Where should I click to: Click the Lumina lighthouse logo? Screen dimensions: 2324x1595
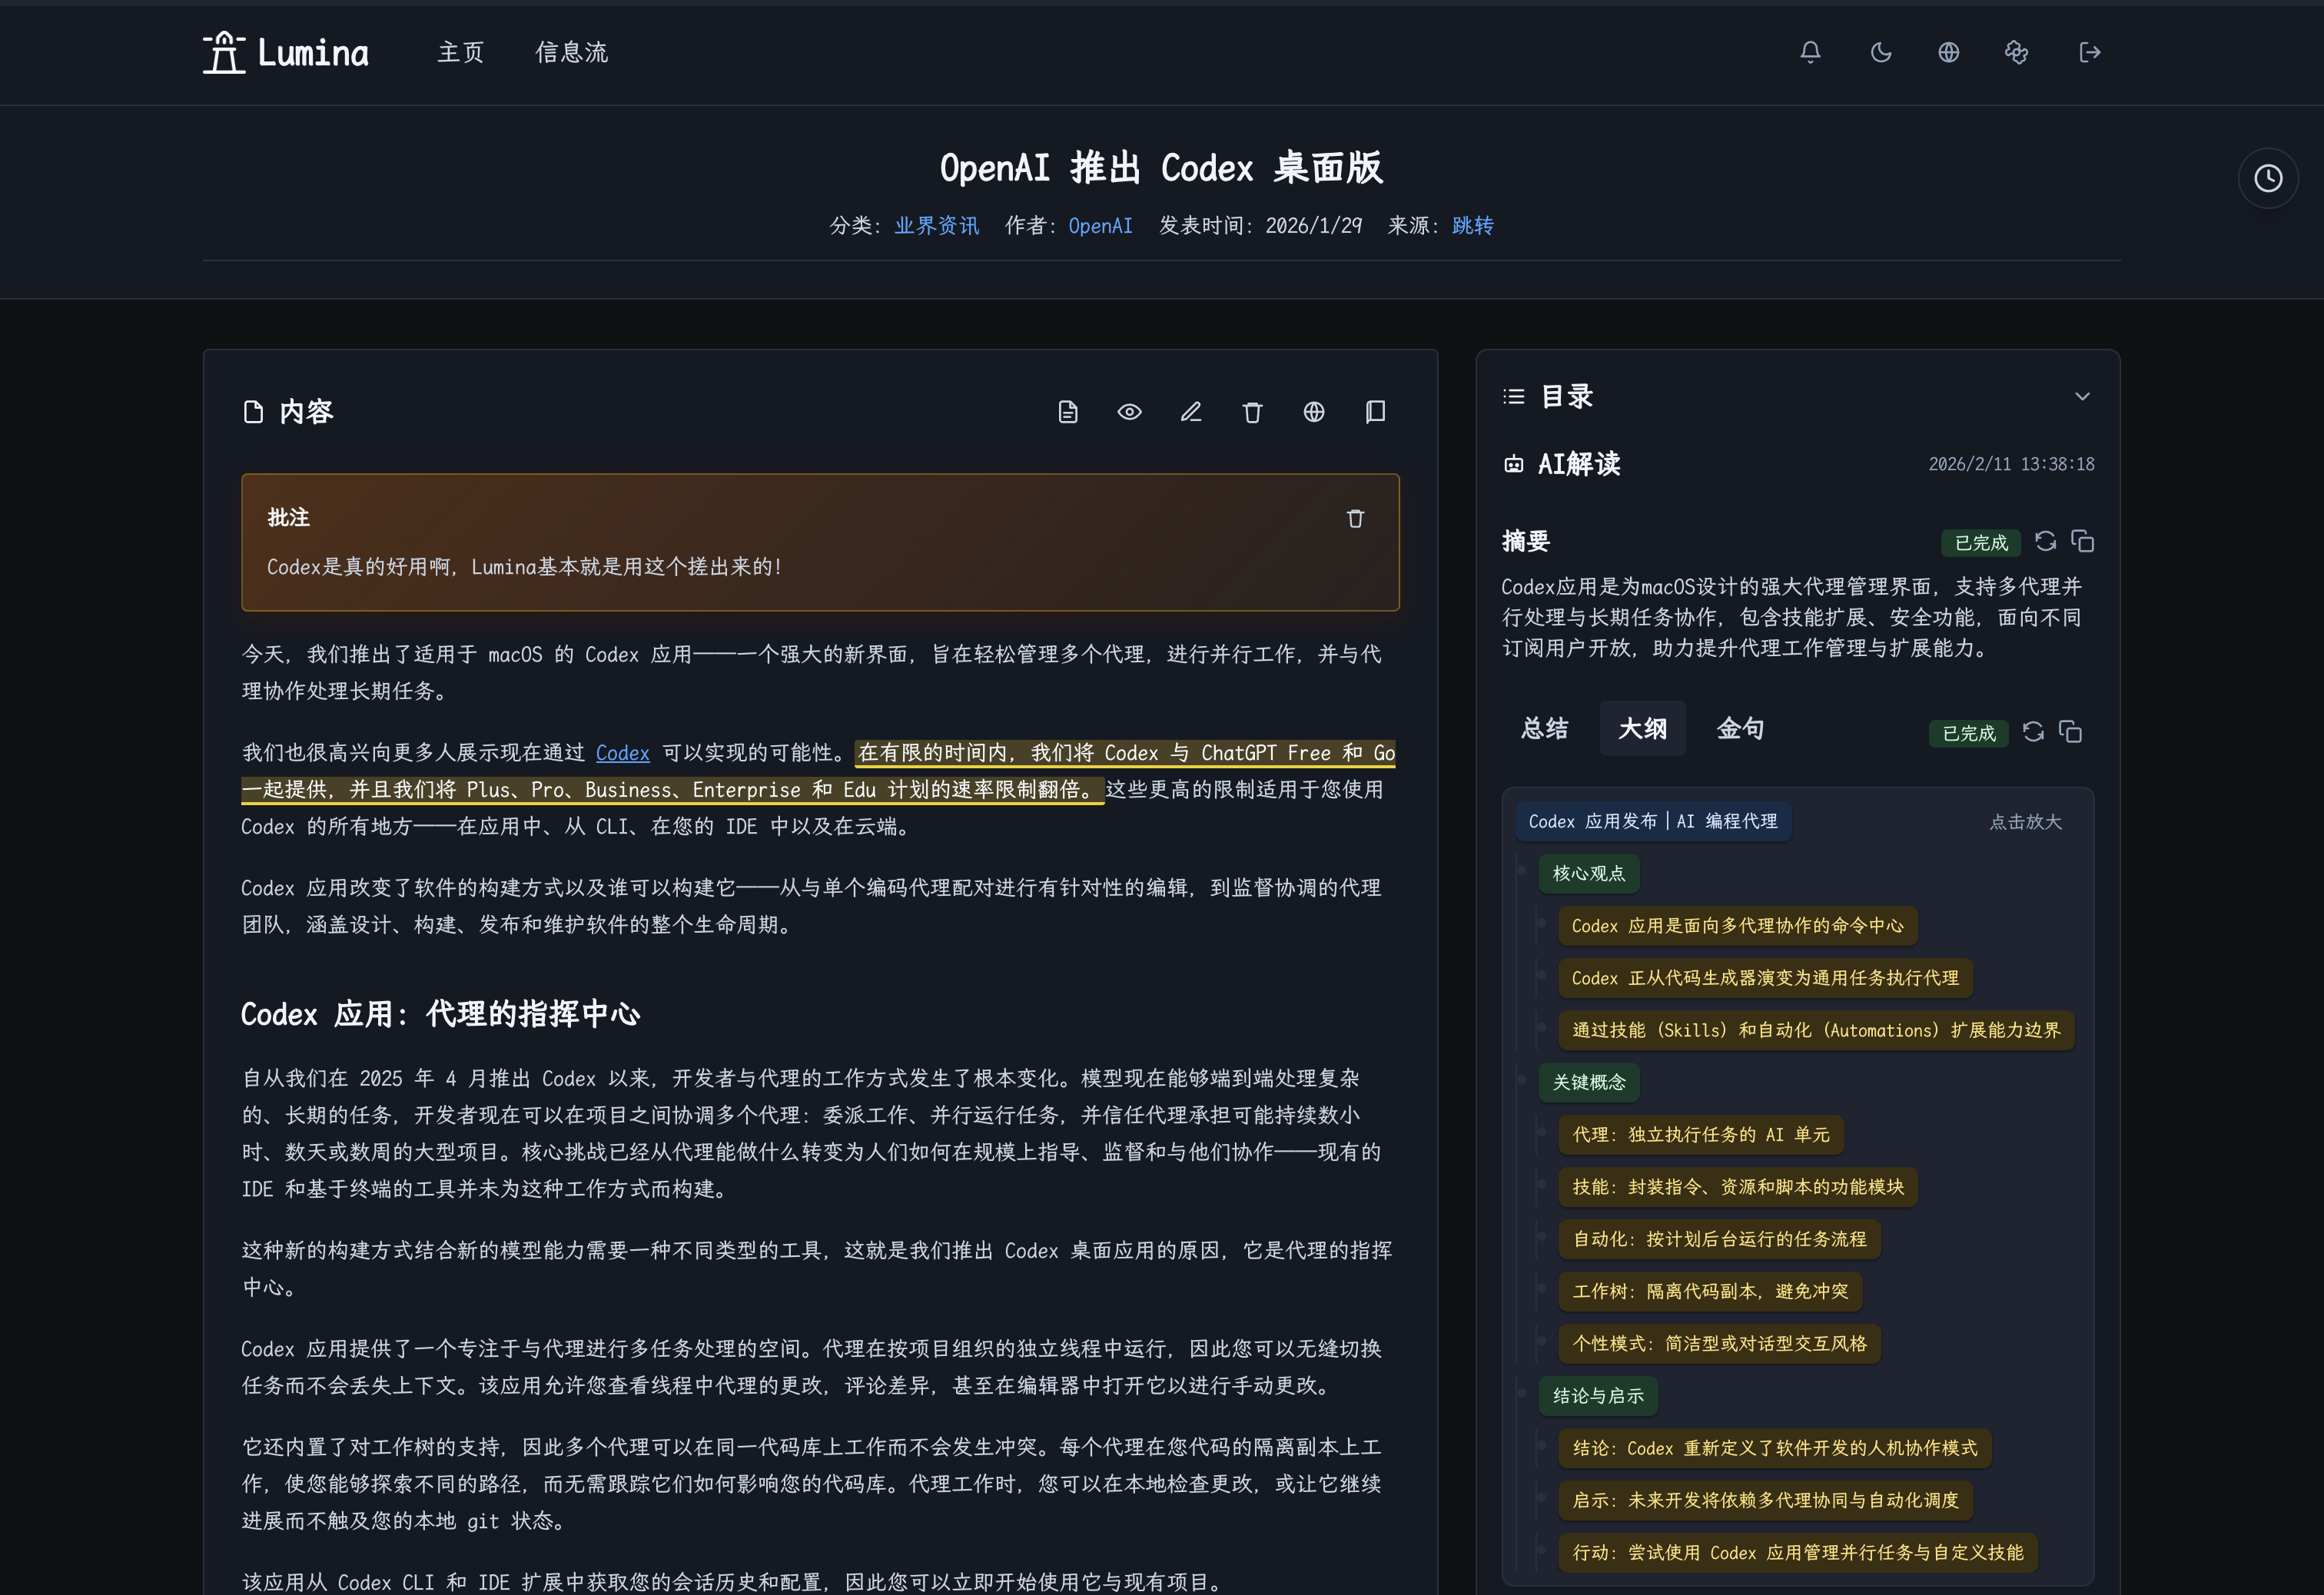(x=286, y=52)
